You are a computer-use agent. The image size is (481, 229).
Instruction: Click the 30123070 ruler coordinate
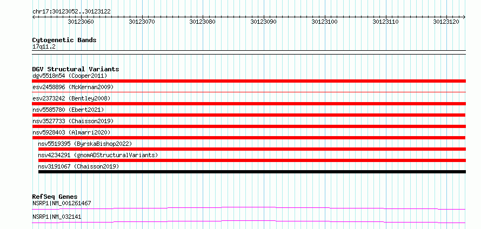[x=142, y=22]
